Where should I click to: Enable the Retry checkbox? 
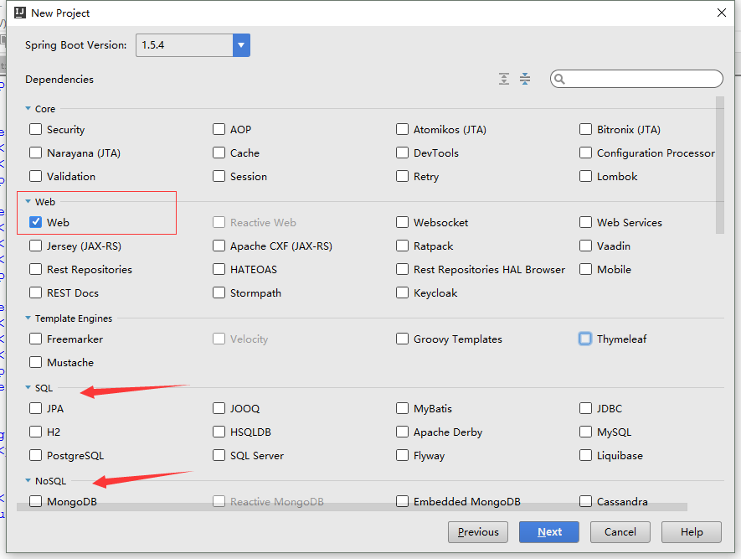tap(402, 176)
